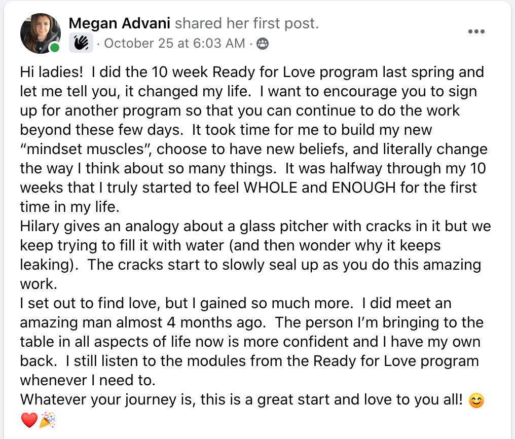Click "Whatever your journey is" closing line
The width and height of the screenshot is (515, 439).
tap(106, 400)
